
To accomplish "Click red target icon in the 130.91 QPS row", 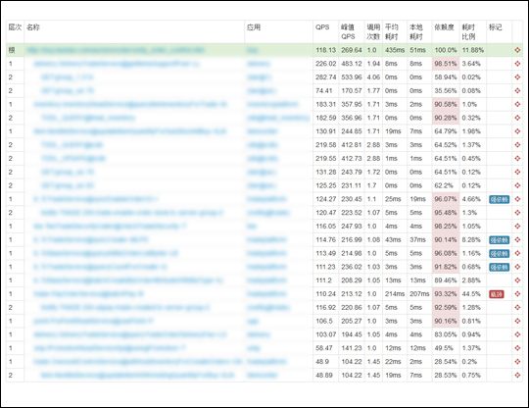I will coord(517,131).
